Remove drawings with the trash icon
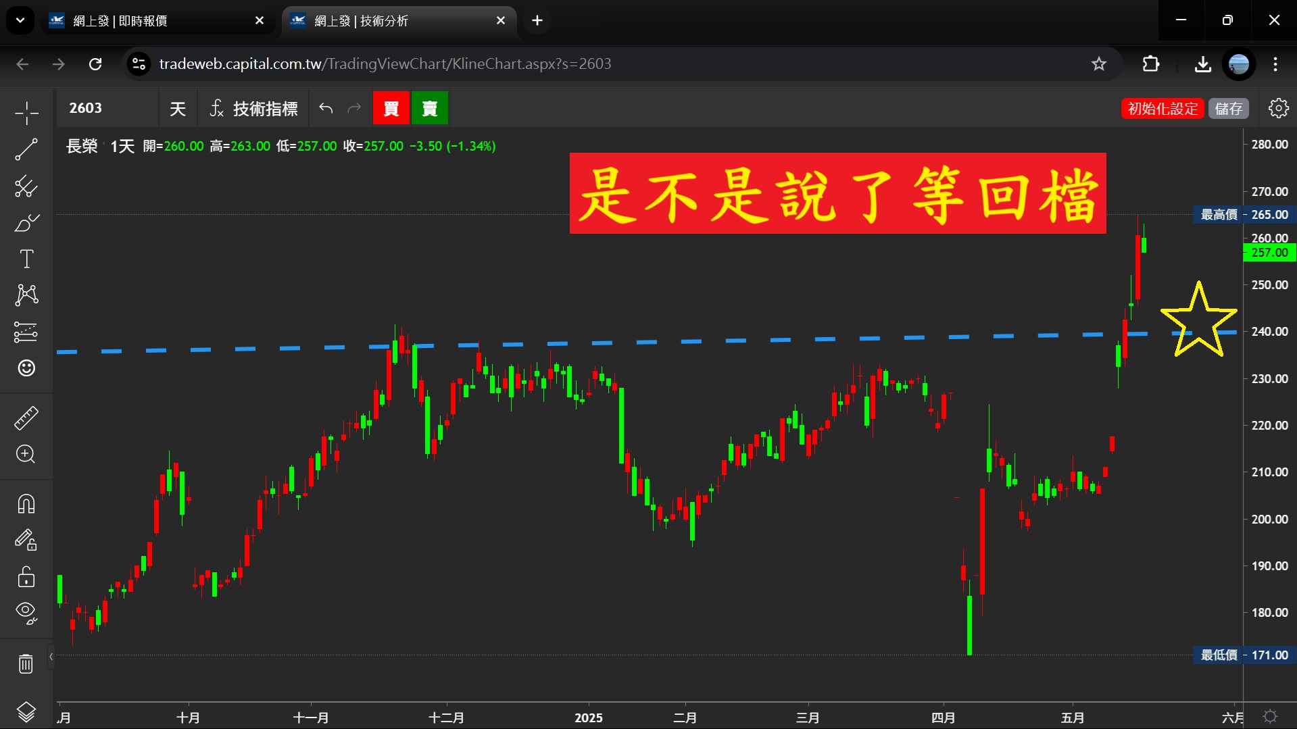 point(26,663)
